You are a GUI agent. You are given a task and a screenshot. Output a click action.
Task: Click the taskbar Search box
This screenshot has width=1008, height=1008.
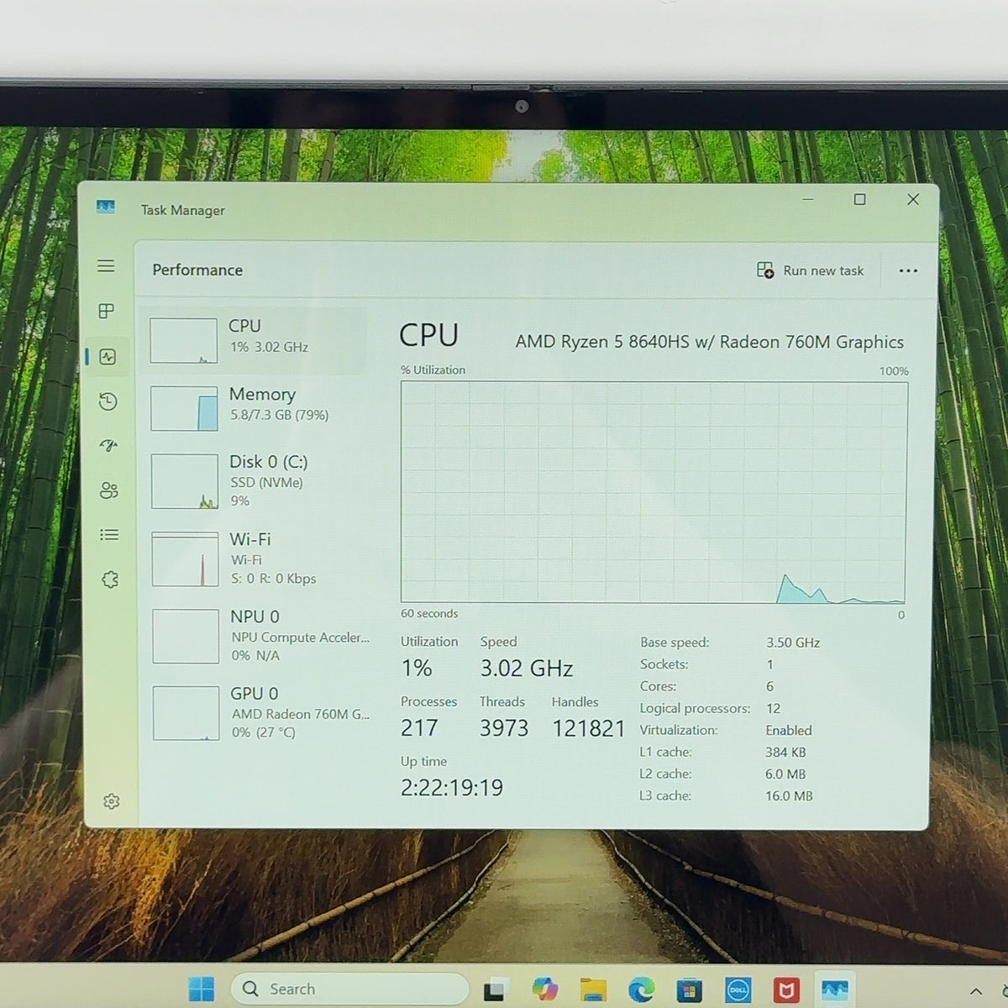point(349,989)
